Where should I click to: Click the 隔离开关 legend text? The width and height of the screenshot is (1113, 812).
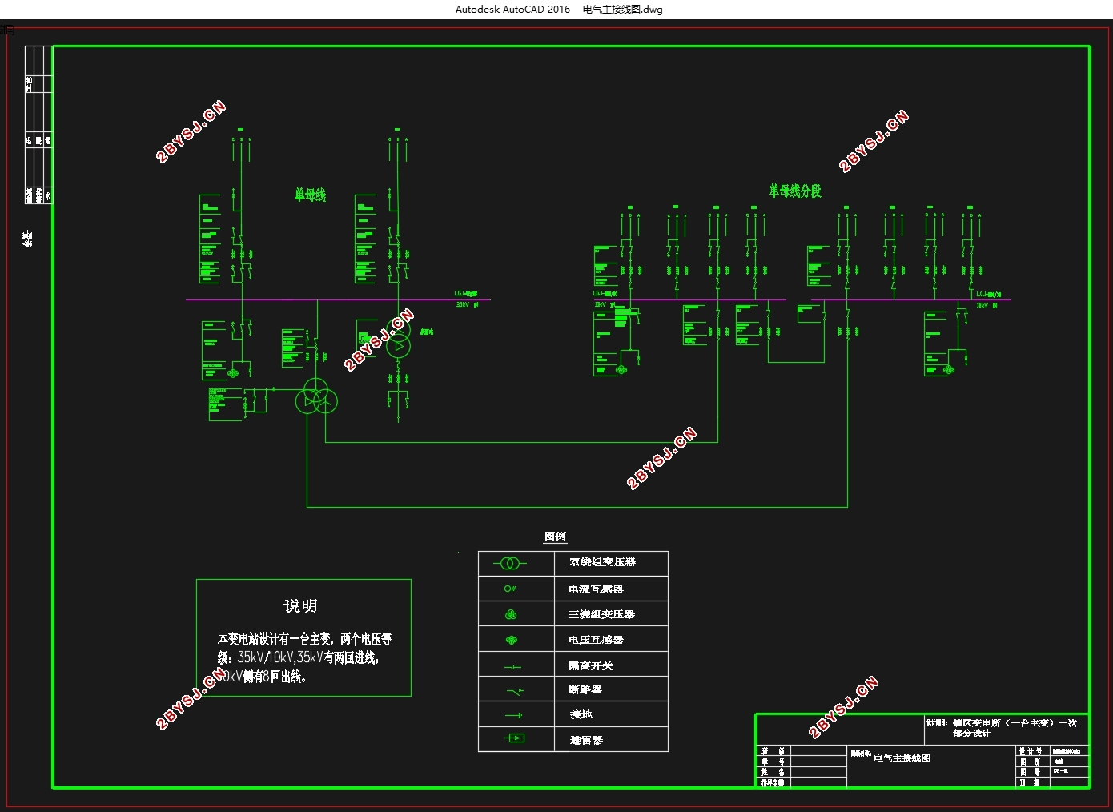tap(591, 666)
